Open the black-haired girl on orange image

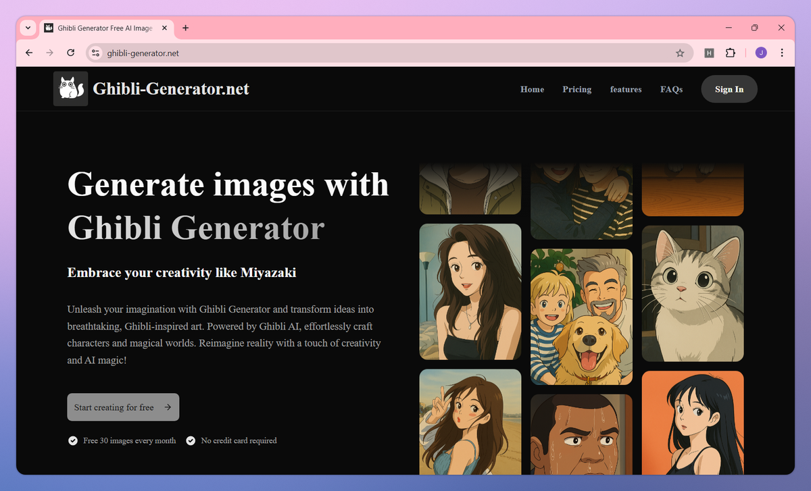point(693,422)
